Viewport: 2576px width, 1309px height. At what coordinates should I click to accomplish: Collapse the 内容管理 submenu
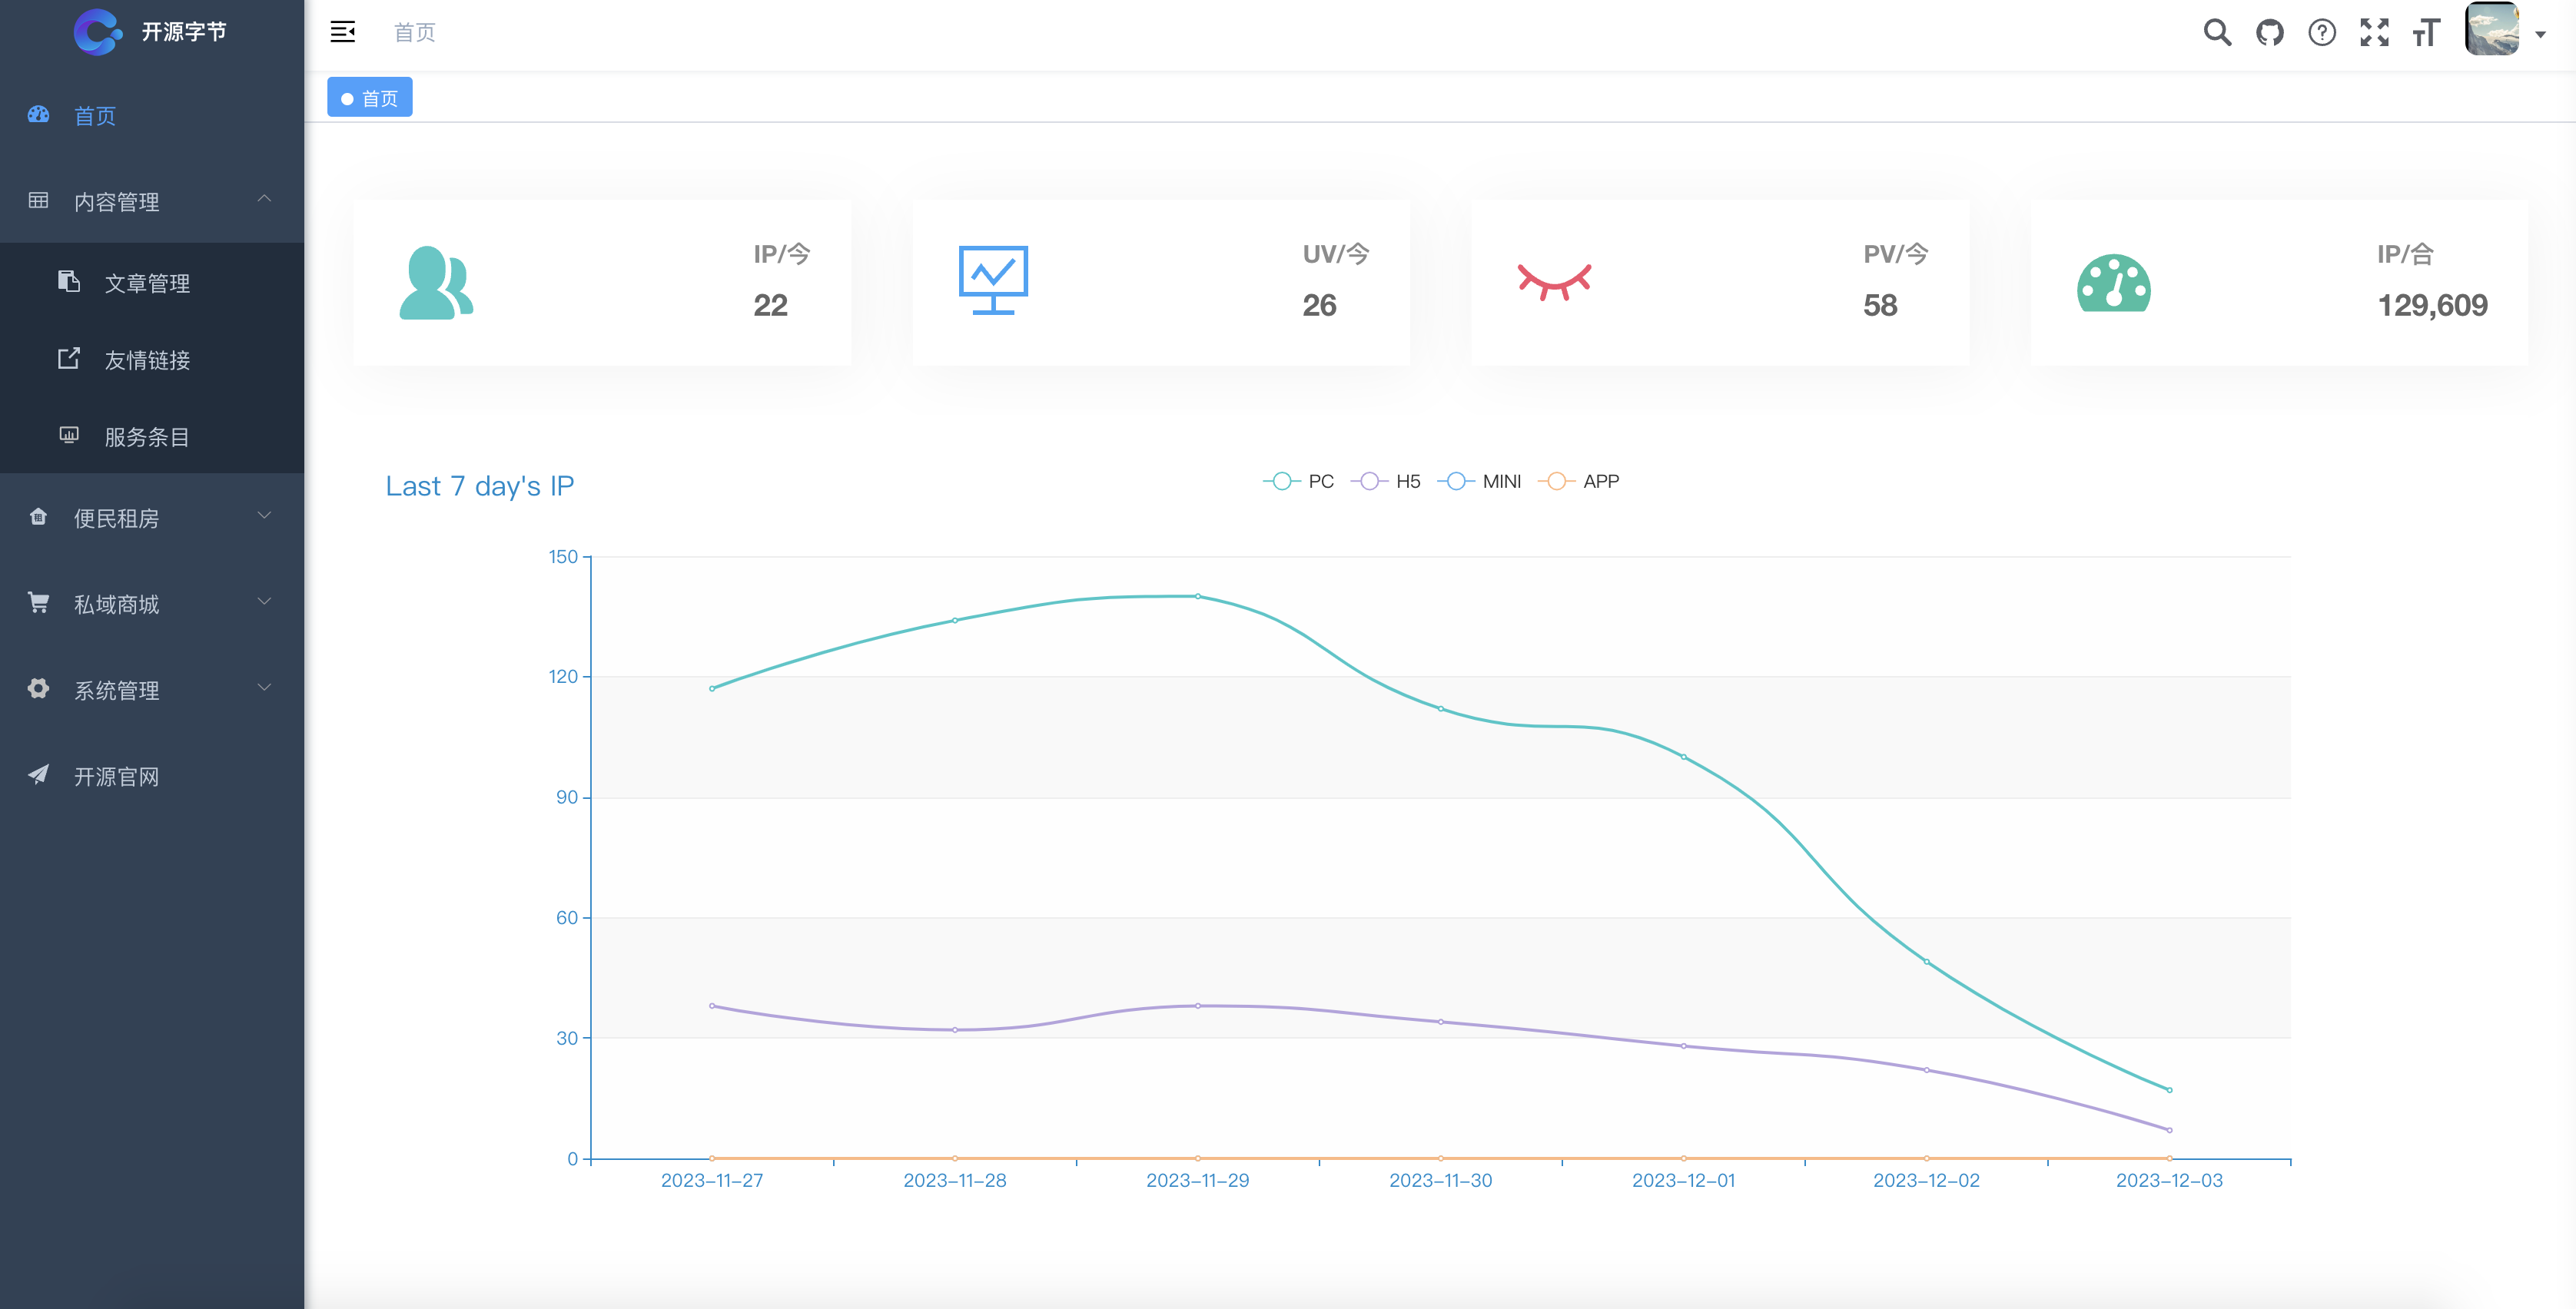(264, 199)
